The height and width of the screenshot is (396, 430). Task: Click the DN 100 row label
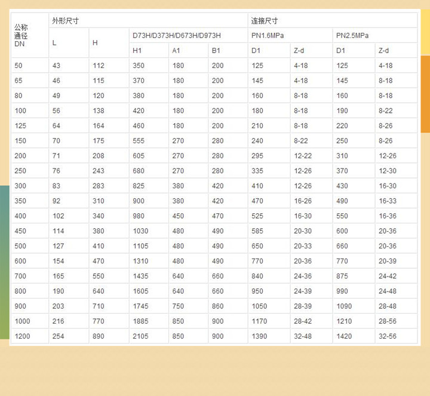(20, 110)
